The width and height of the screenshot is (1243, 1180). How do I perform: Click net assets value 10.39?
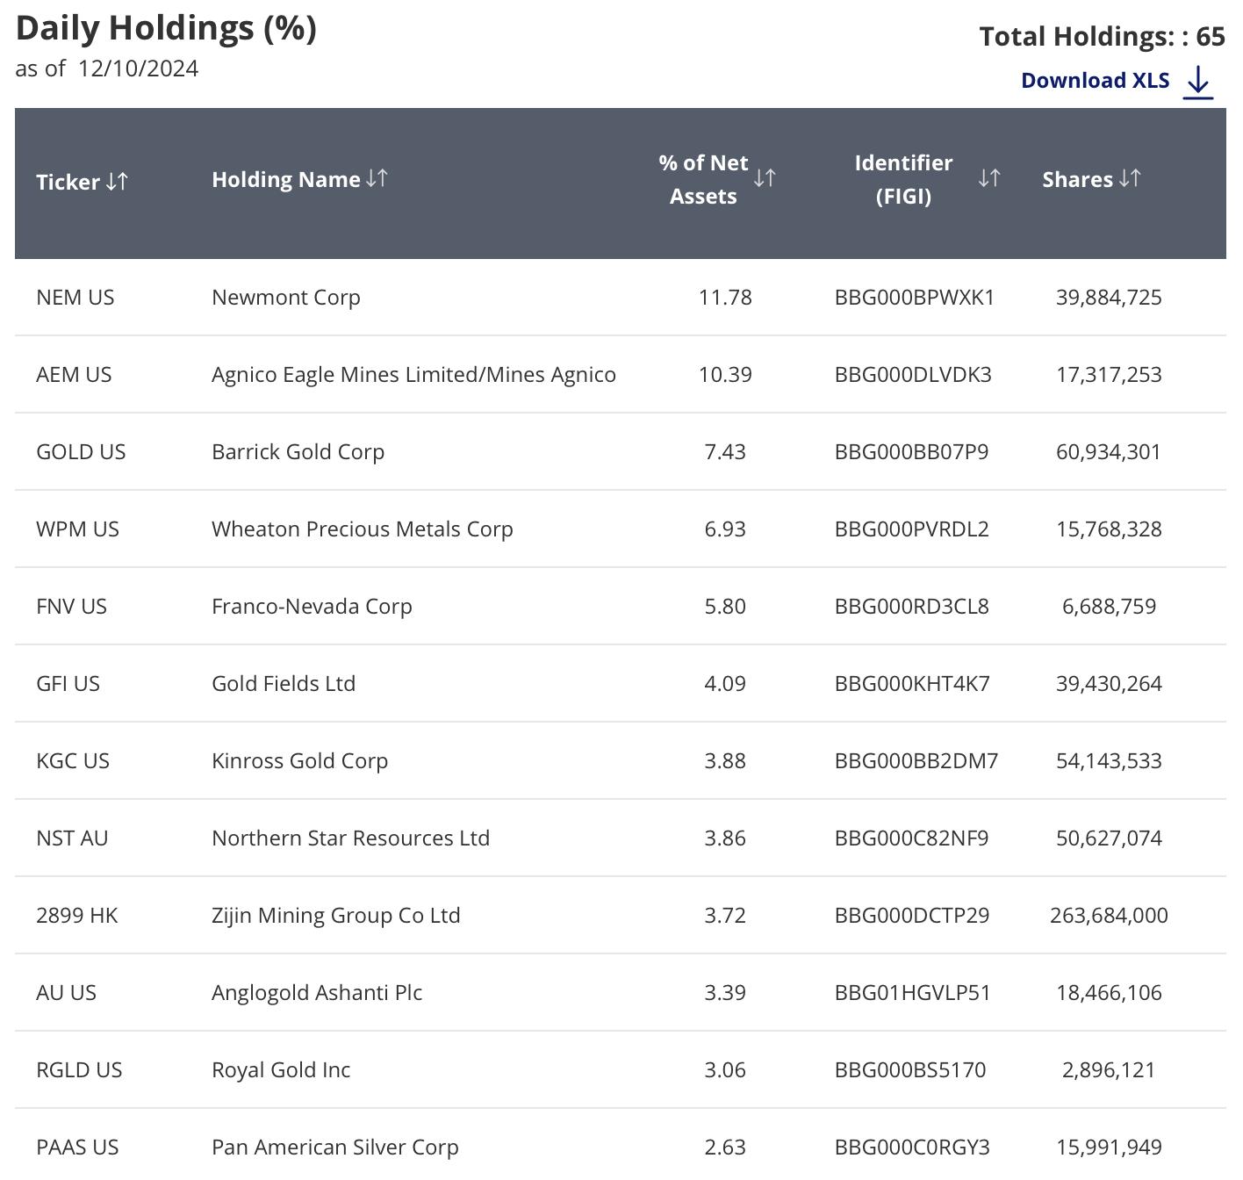(725, 374)
